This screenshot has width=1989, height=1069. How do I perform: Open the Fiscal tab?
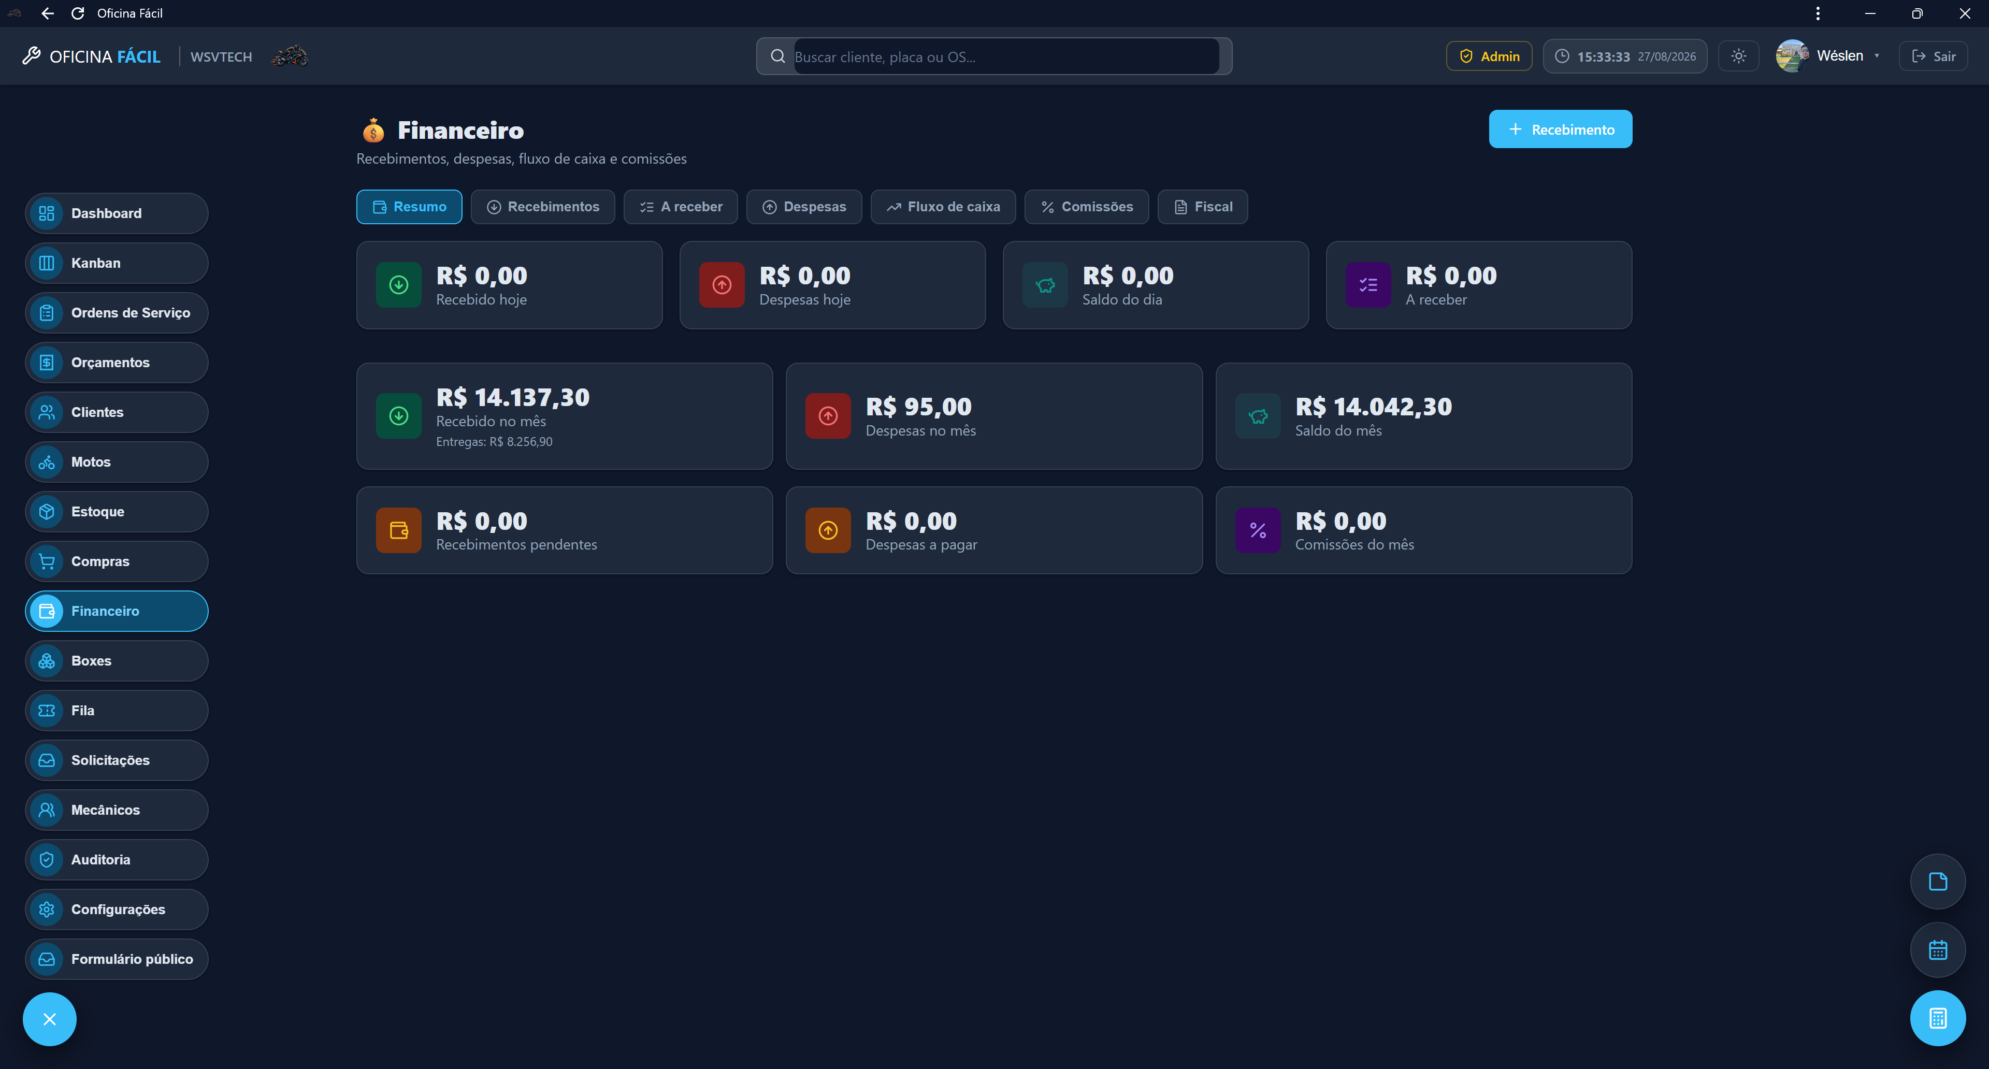tap(1202, 207)
